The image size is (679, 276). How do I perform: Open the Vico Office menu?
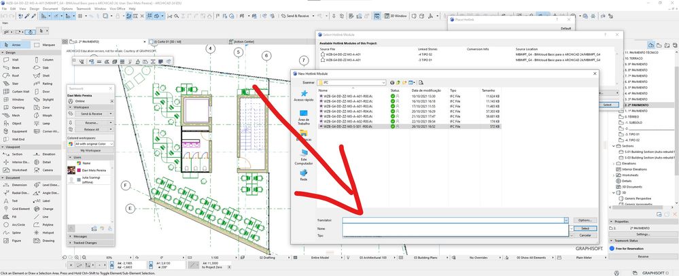[117, 9]
